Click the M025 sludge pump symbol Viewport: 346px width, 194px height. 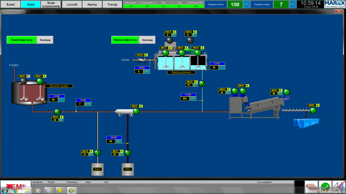coord(58,112)
